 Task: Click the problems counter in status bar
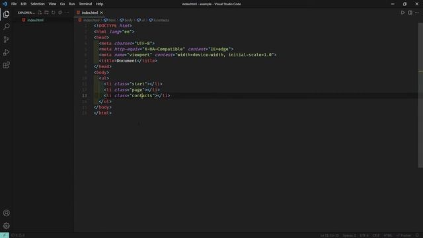(18, 235)
